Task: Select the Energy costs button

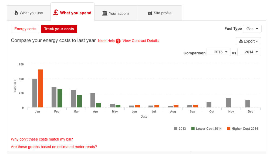Action: pos(25,29)
